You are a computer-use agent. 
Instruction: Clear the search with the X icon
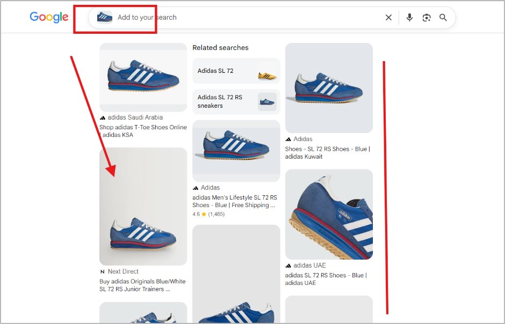(x=389, y=17)
